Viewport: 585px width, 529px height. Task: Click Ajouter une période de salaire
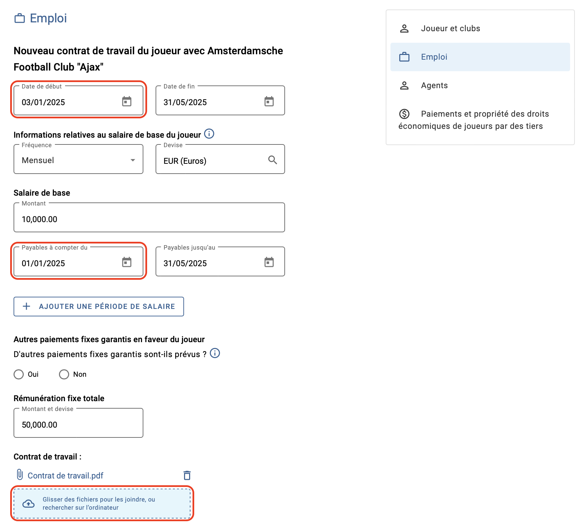coord(99,307)
